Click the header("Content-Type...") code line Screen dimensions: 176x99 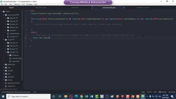(x=55, y=13)
